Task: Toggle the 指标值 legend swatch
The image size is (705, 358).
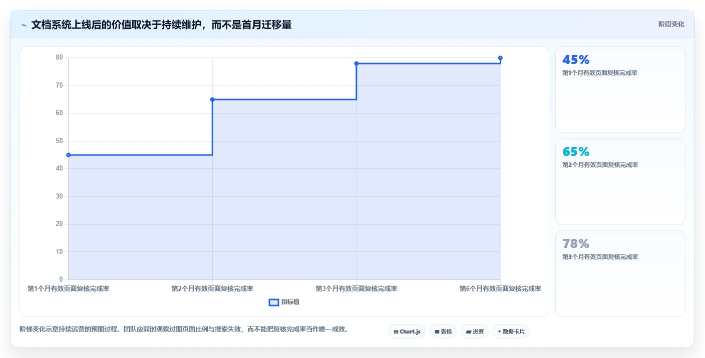Action: tap(274, 302)
